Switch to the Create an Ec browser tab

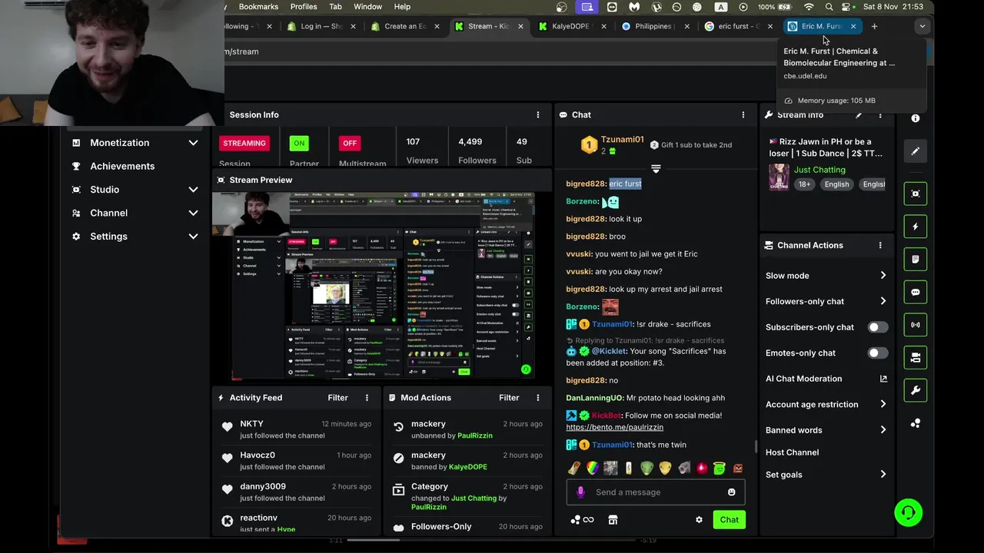[x=404, y=26]
